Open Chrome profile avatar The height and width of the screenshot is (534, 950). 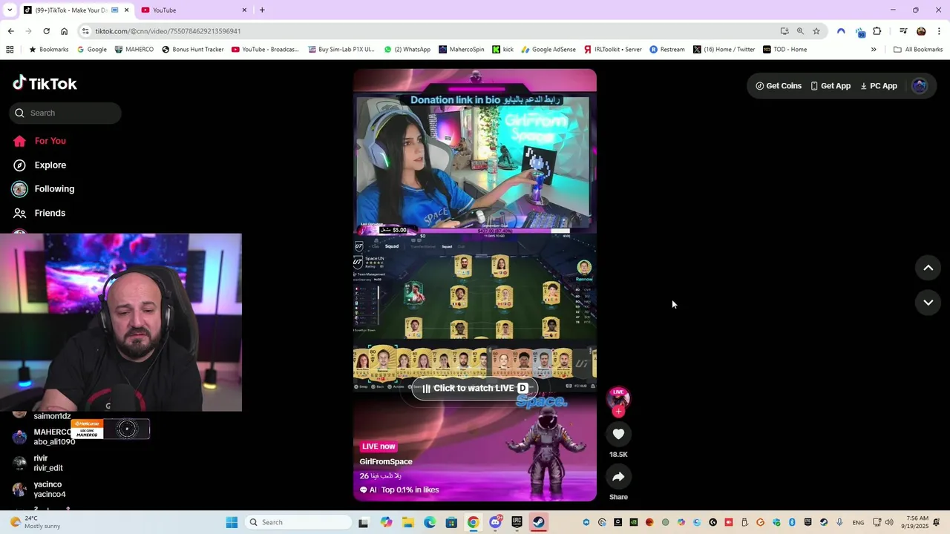[921, 31]
